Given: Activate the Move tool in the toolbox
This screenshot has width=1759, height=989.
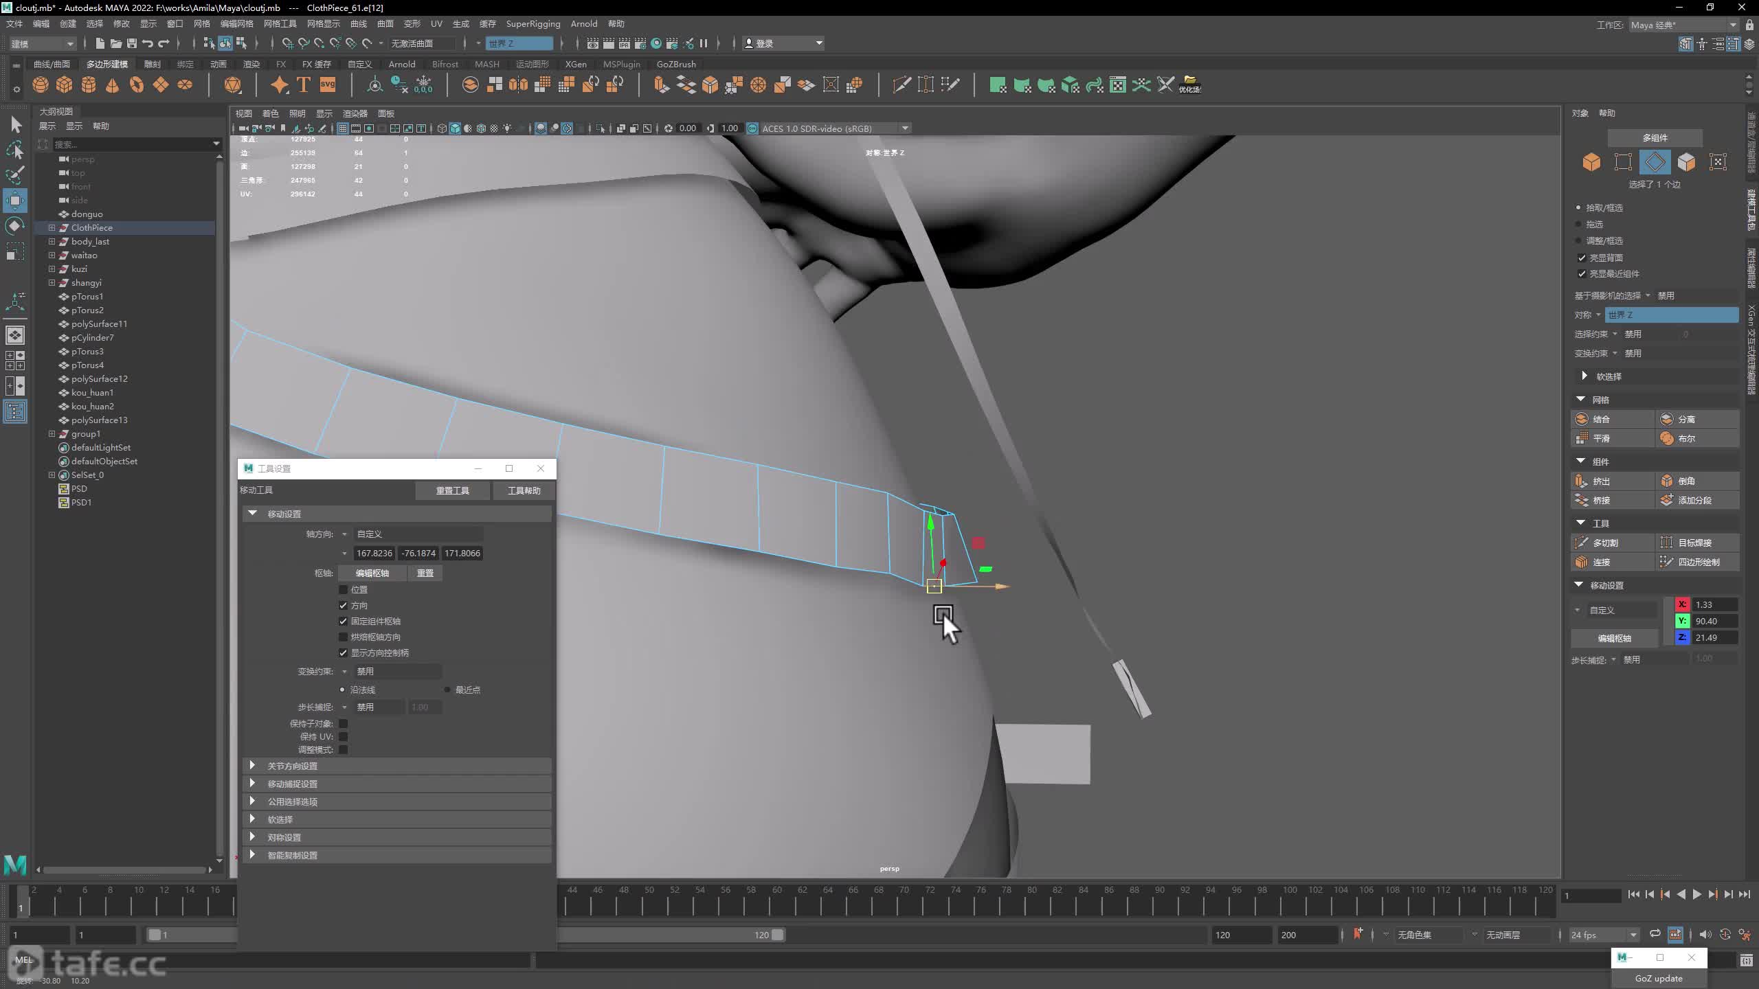Looking at the screenshot, I should coord(15,201).
